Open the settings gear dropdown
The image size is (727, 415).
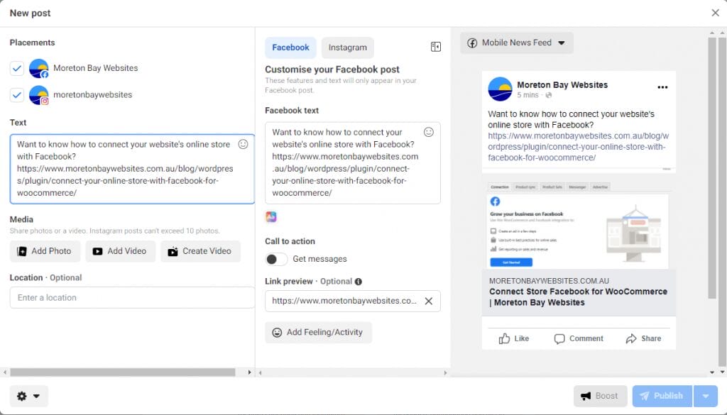point(28,396)
